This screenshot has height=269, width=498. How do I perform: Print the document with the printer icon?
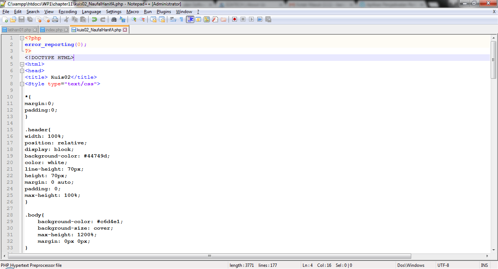(x=55, y=19)
